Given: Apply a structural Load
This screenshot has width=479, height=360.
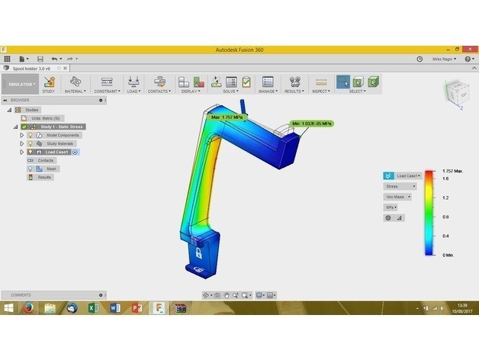Looking at the screenshot, I should click(133, 82).
